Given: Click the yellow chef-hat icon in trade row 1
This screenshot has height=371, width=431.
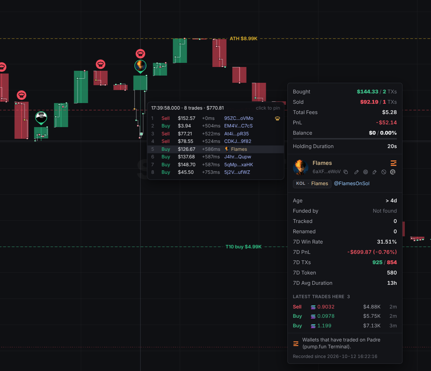Looking at the screenshot, I should click(277, 119).
